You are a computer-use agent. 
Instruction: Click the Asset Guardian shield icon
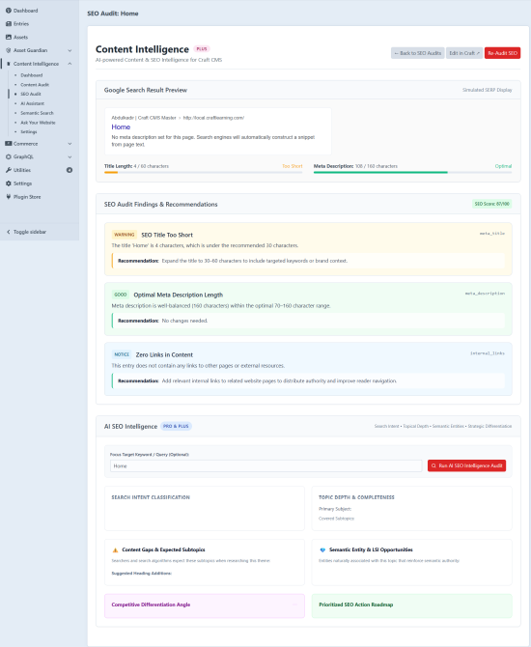click(x=9, y=50)
